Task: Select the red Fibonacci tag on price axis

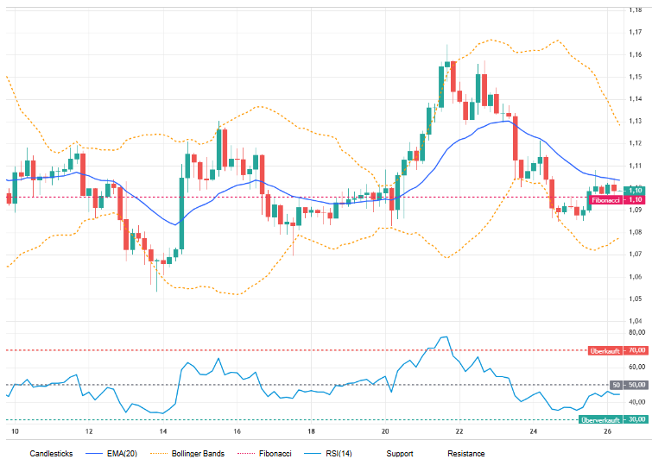Action: click(605, 200)
